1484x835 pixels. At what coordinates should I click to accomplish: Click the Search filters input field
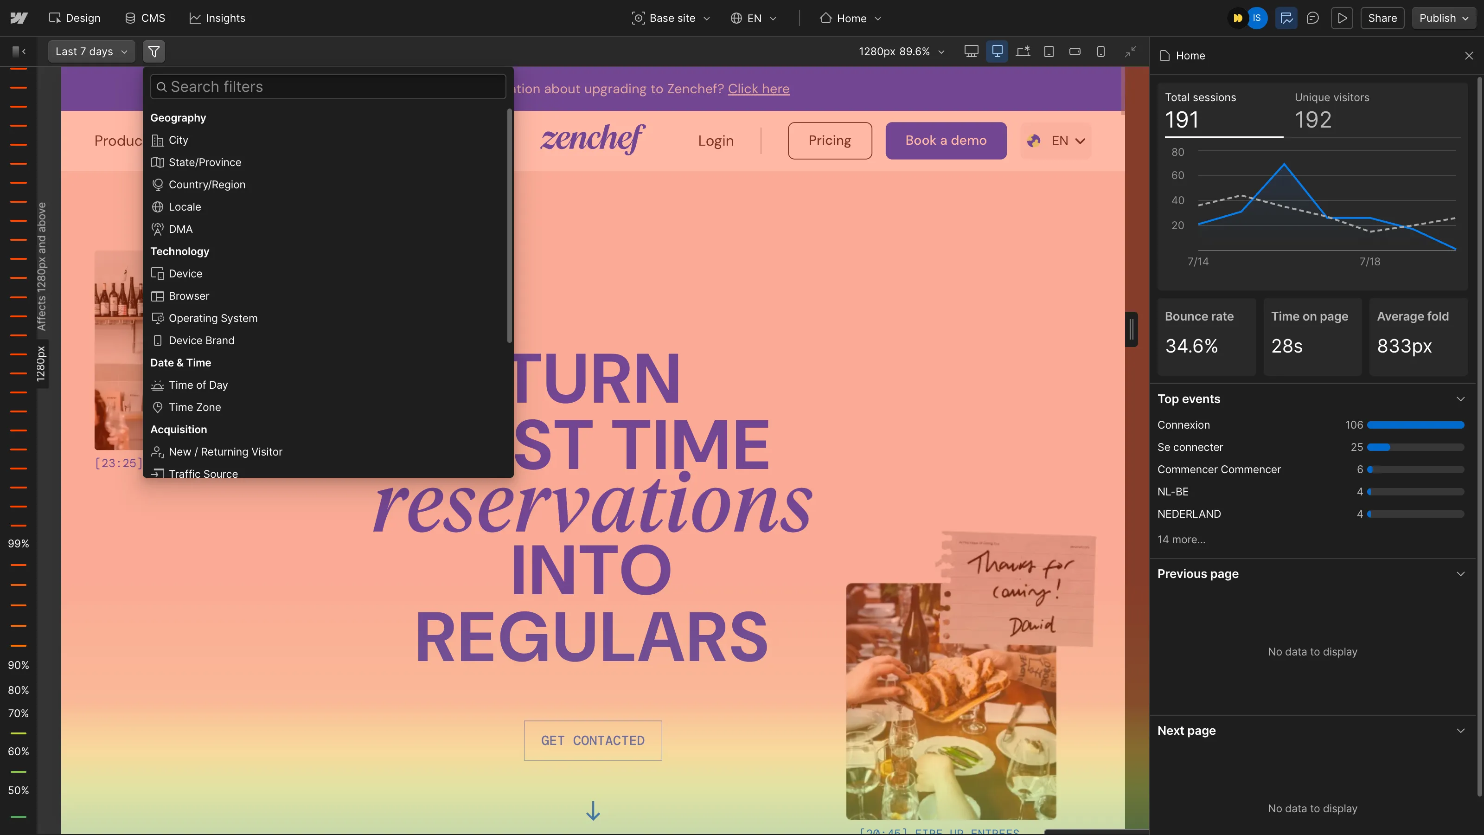(328, 86)
